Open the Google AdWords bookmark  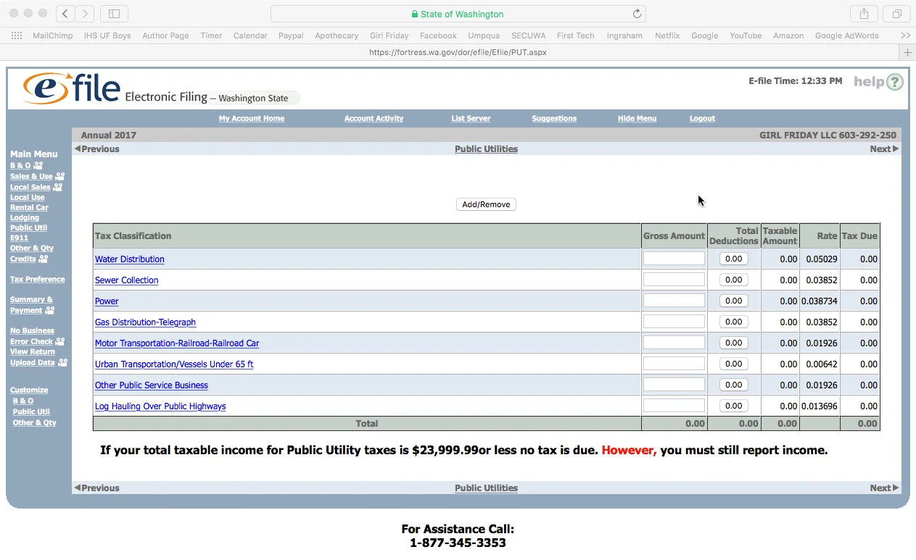coord(846,35)
